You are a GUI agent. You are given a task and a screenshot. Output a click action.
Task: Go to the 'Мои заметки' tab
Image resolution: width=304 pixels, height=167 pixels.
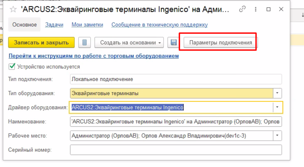coord(88,25)
